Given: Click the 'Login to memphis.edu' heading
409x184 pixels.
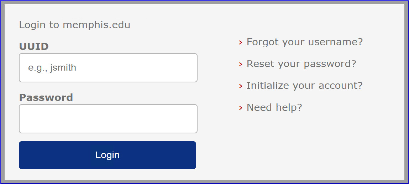Looking at the screenshot, I should point(74,25).
